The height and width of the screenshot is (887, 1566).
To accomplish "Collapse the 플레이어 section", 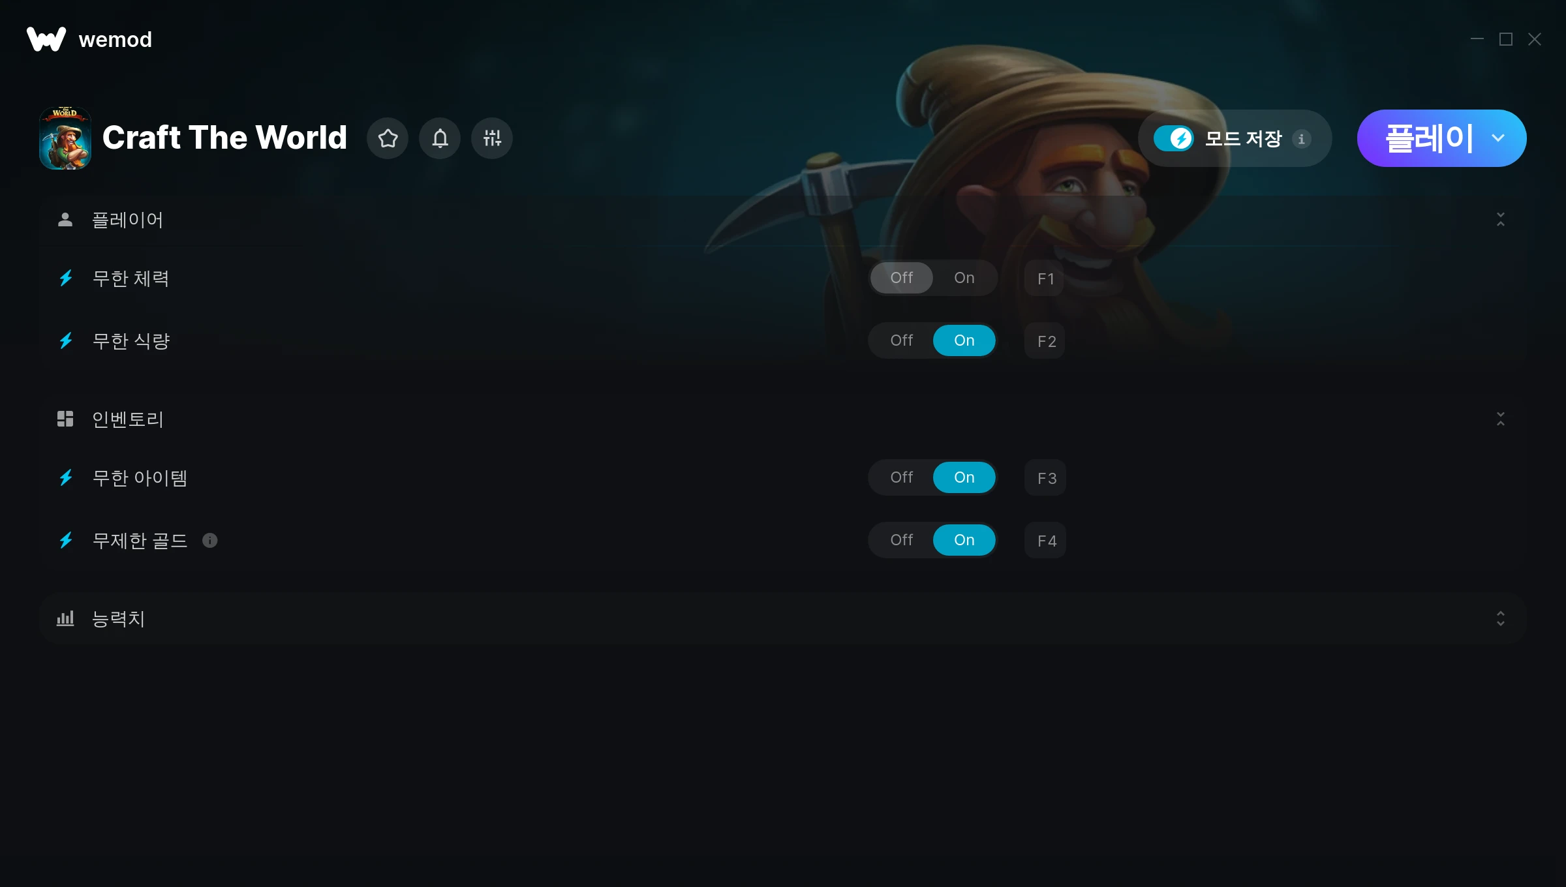I will (x=1501, y=220).
